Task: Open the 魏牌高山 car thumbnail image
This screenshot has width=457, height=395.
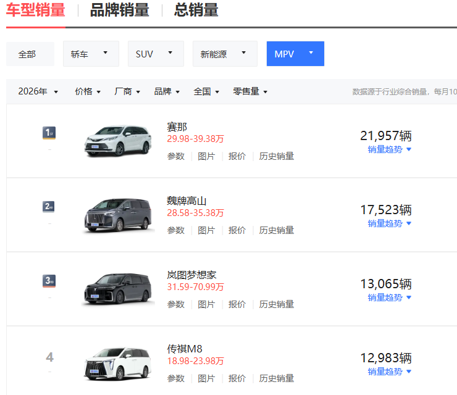Action: pyautogui.click(x=118, y=215)
